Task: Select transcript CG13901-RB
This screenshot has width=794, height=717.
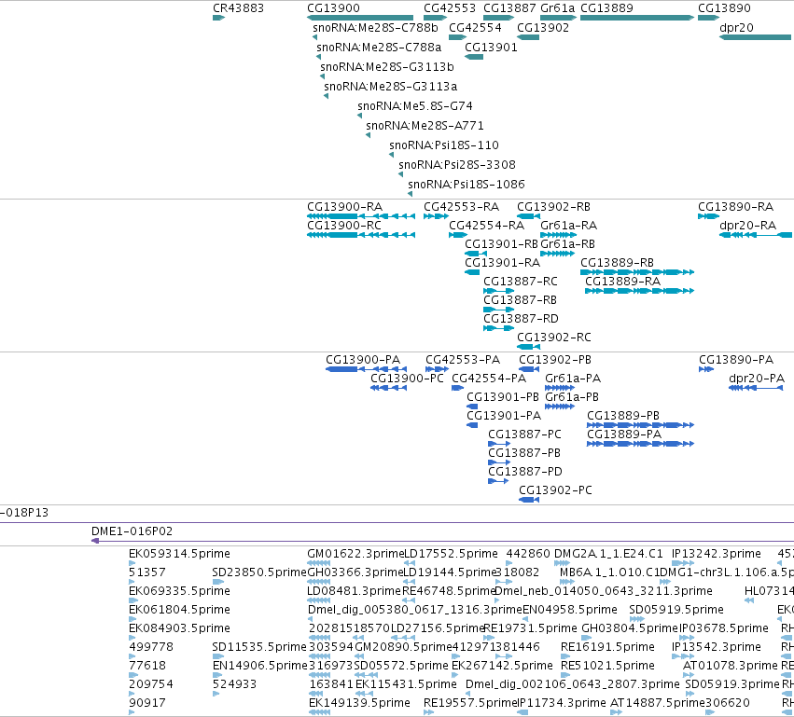Action: click(x=476, y=254)
